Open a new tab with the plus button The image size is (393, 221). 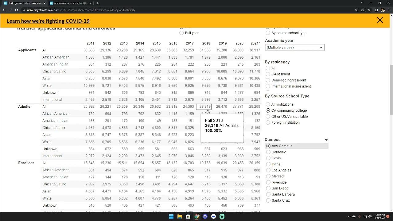coord(98,3)
